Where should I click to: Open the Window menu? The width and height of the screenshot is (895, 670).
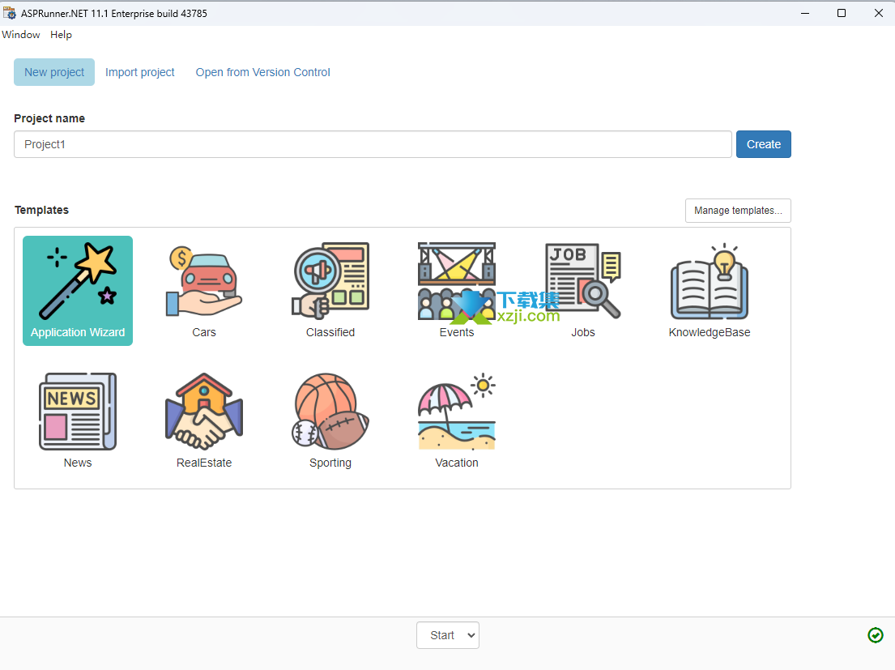point(21,35)
